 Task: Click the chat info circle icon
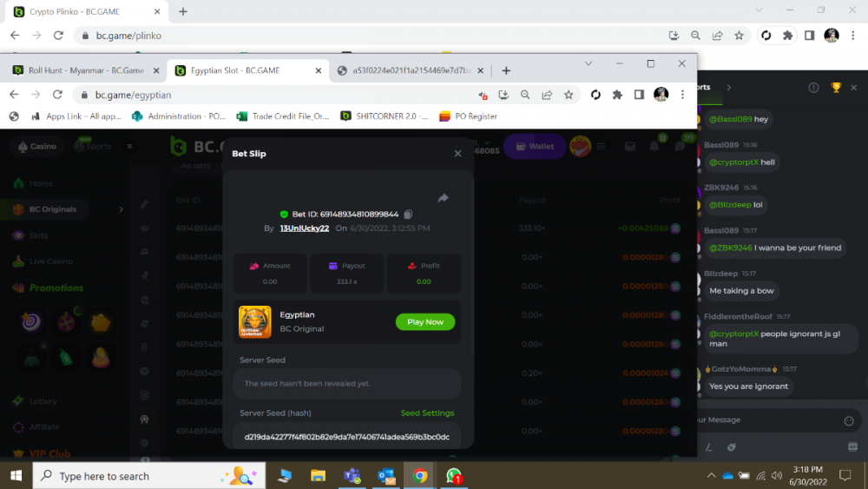[x=813, y=87]
